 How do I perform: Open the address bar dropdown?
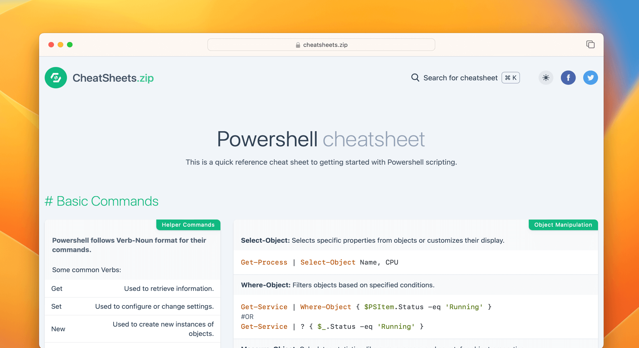pyautogui.click(x=321, y=45)
